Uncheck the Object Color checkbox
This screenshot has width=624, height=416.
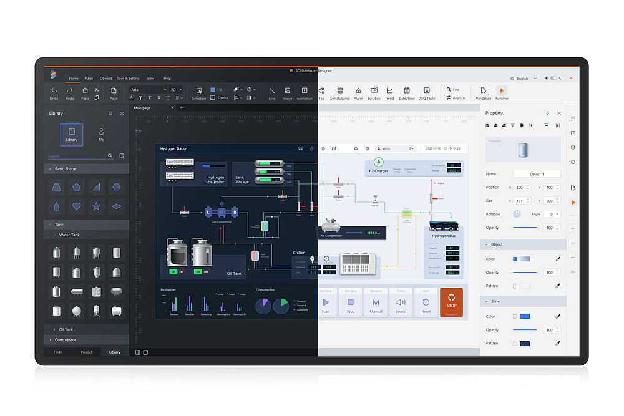click(515, 259)
